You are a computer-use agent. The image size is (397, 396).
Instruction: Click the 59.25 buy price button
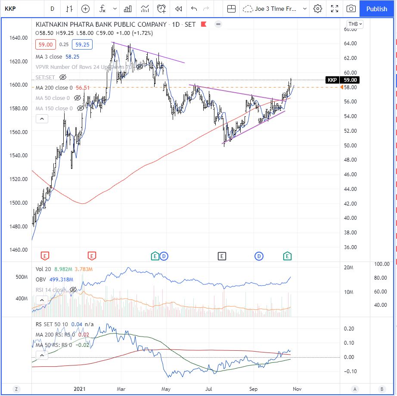pyautogui.click(x=82, y=44)
